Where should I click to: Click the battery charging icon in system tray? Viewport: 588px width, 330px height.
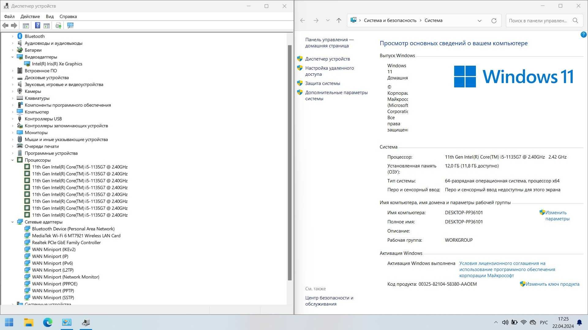click(514, 322)
